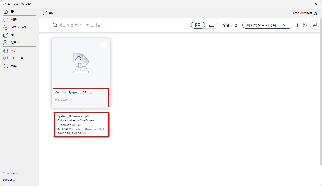
Task: Open the System_Browser 28.pla thumbnail
Action: 81,64
